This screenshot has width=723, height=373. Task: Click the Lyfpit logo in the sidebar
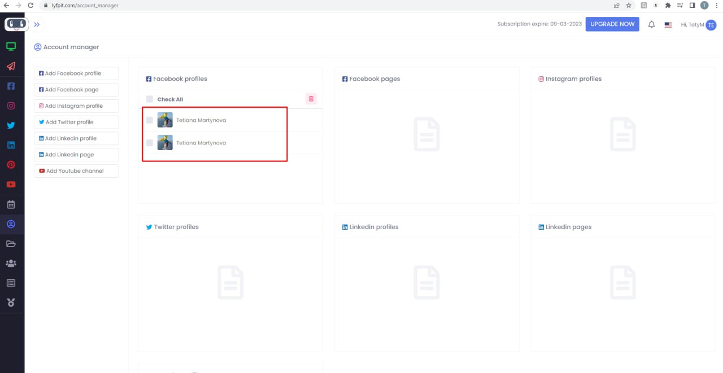16,24
